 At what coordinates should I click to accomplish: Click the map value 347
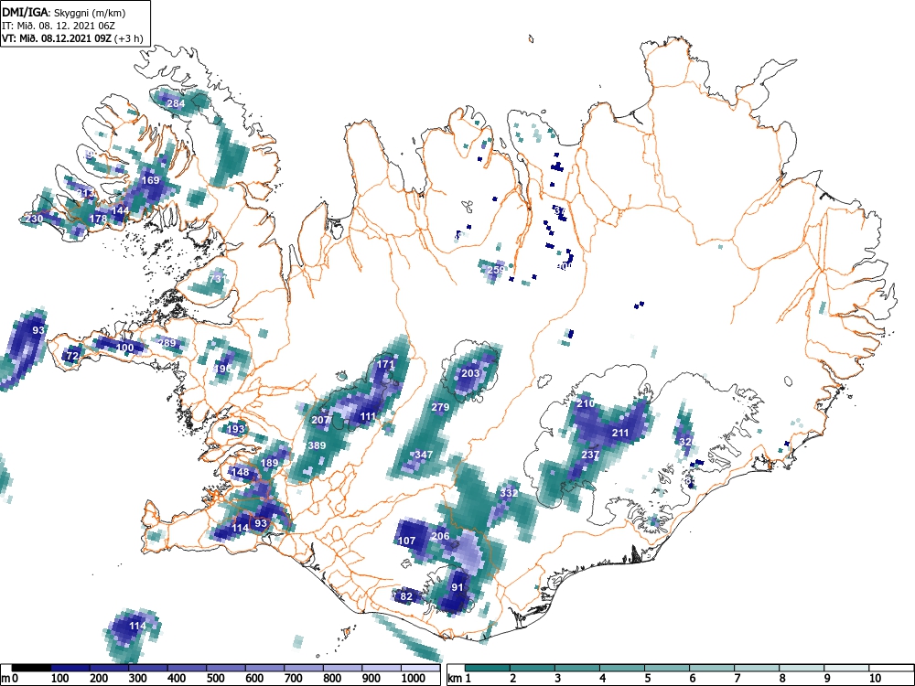coord(424,455)
